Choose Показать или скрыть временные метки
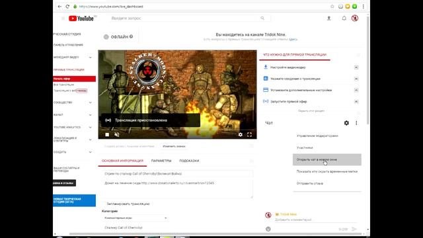The width and height of the screenshot is (423, 238). point(327,172)
